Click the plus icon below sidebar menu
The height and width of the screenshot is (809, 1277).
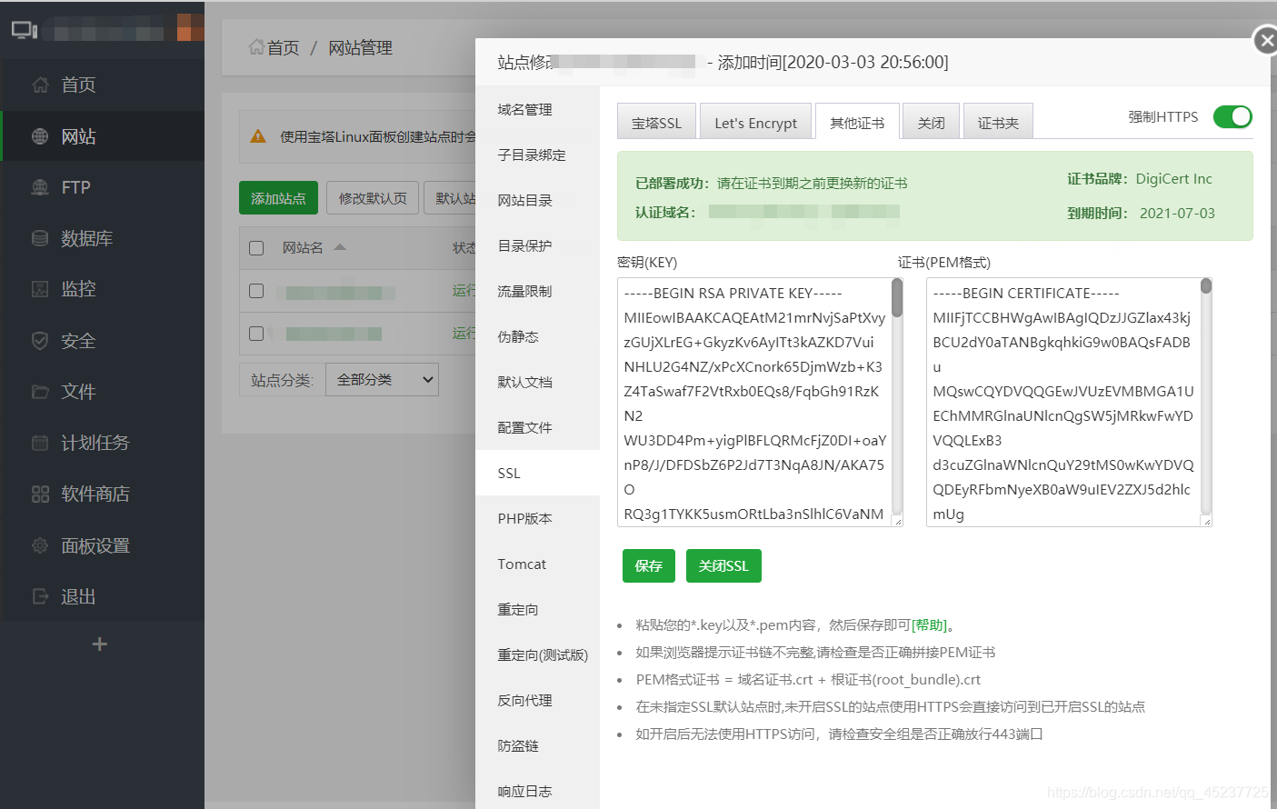100,644
